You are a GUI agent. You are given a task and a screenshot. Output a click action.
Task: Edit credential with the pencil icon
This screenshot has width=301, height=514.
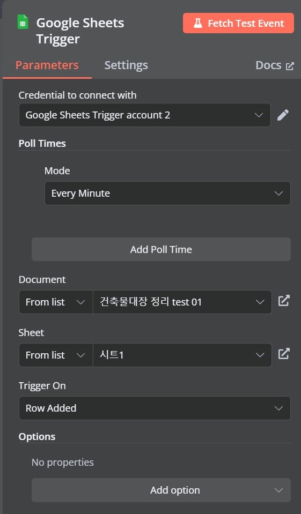[x=283, y=115]
